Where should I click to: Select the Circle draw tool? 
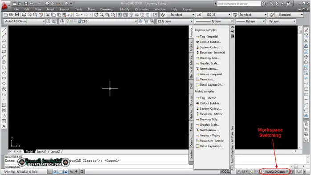(x=4, y=62)
